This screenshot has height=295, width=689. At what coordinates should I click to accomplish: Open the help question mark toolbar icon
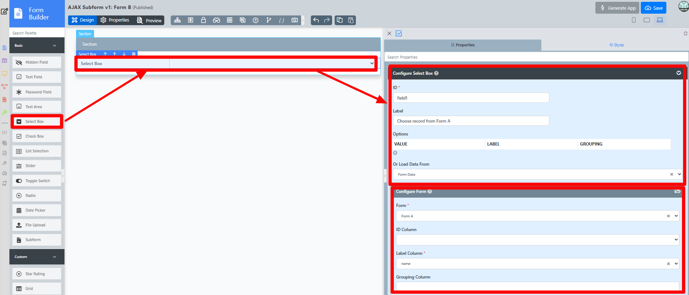pos(256,20)
